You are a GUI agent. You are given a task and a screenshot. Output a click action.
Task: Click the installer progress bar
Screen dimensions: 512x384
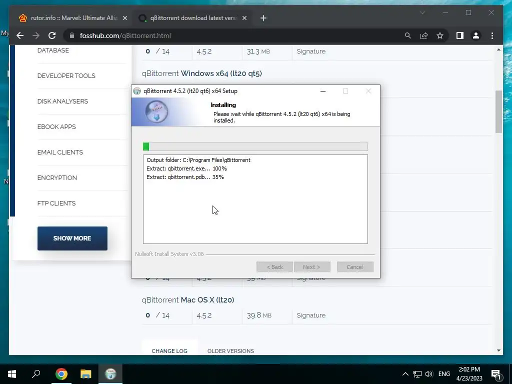[255, 146]
